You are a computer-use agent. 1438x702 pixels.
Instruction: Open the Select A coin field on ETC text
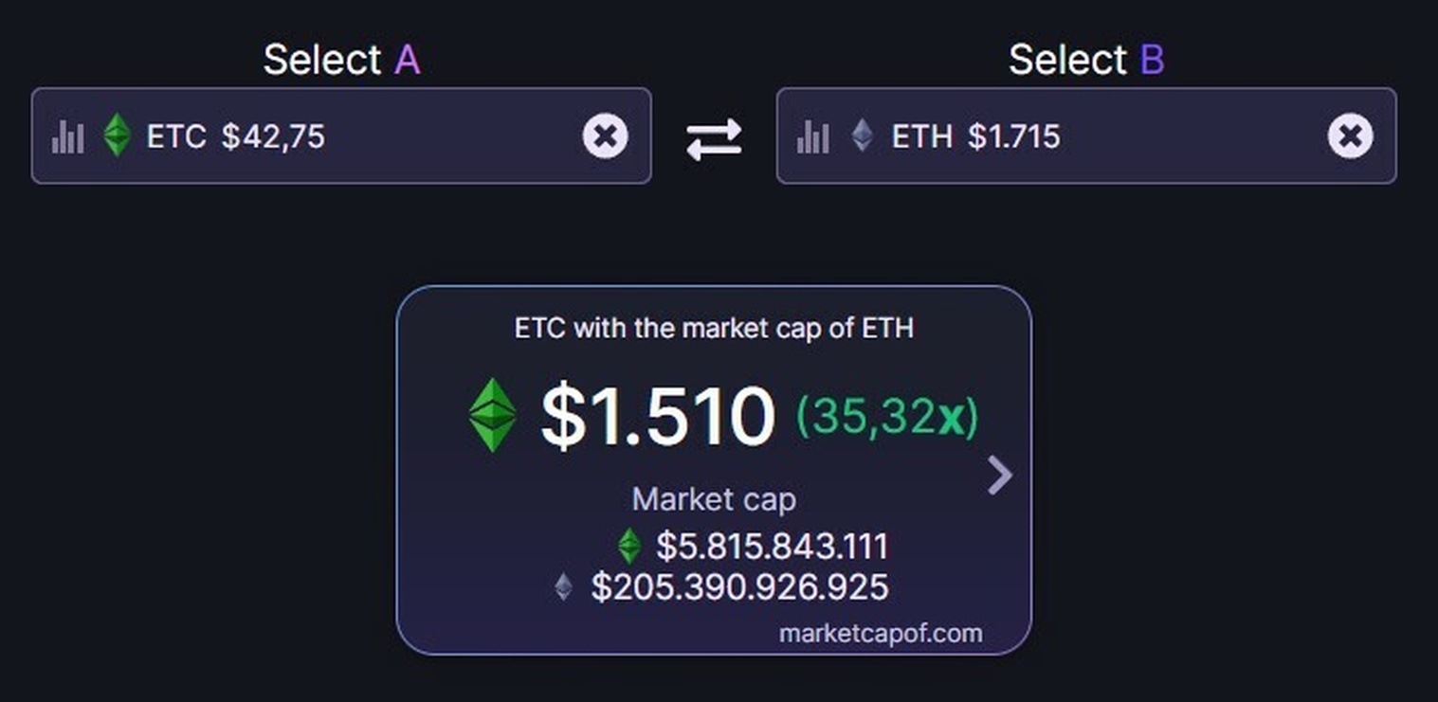176,136
